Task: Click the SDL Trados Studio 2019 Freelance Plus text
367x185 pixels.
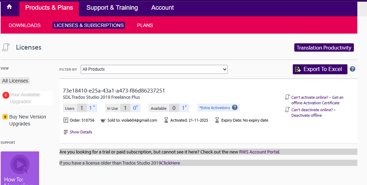Action: [101, 97]
